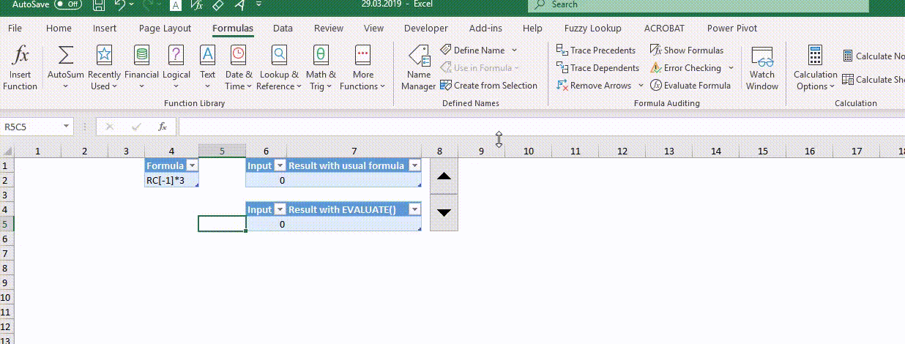
Task: Switch to the Fuzzy Lookup tab
Action: click(x=593, y=29)
